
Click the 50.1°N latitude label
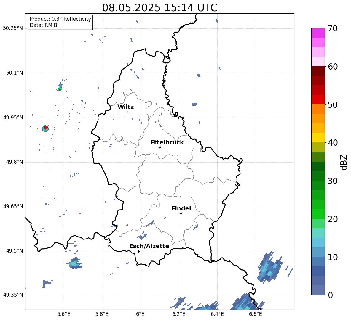pyautogui.click(x=15, y=73)
